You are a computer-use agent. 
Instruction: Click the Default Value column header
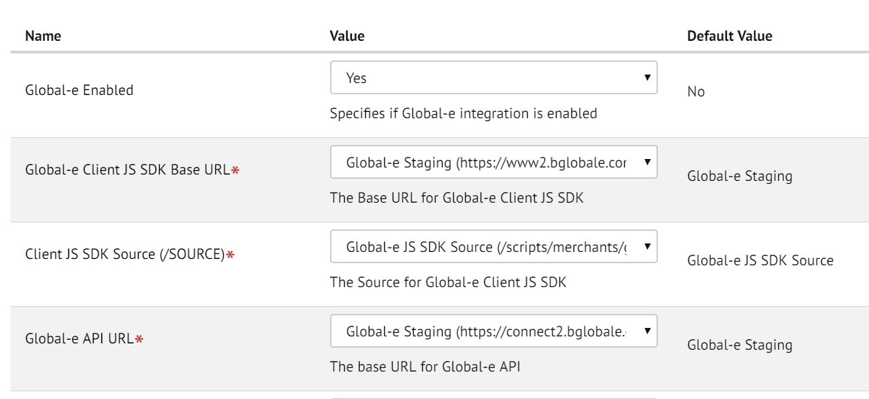pyautogui.click(x=730, y=36)
